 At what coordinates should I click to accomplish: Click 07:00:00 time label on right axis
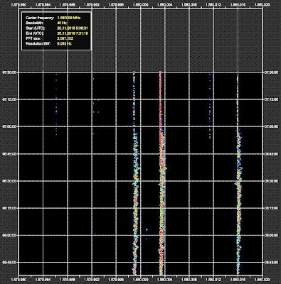point(271,126)
